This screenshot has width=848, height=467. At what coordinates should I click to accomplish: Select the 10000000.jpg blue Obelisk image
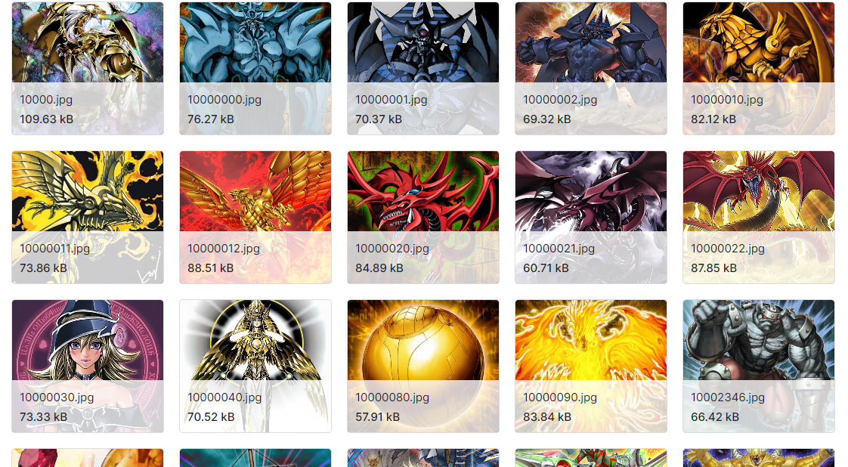tap(255, 68)
